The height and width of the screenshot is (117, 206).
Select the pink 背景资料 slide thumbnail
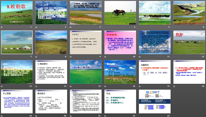[120, 42]
